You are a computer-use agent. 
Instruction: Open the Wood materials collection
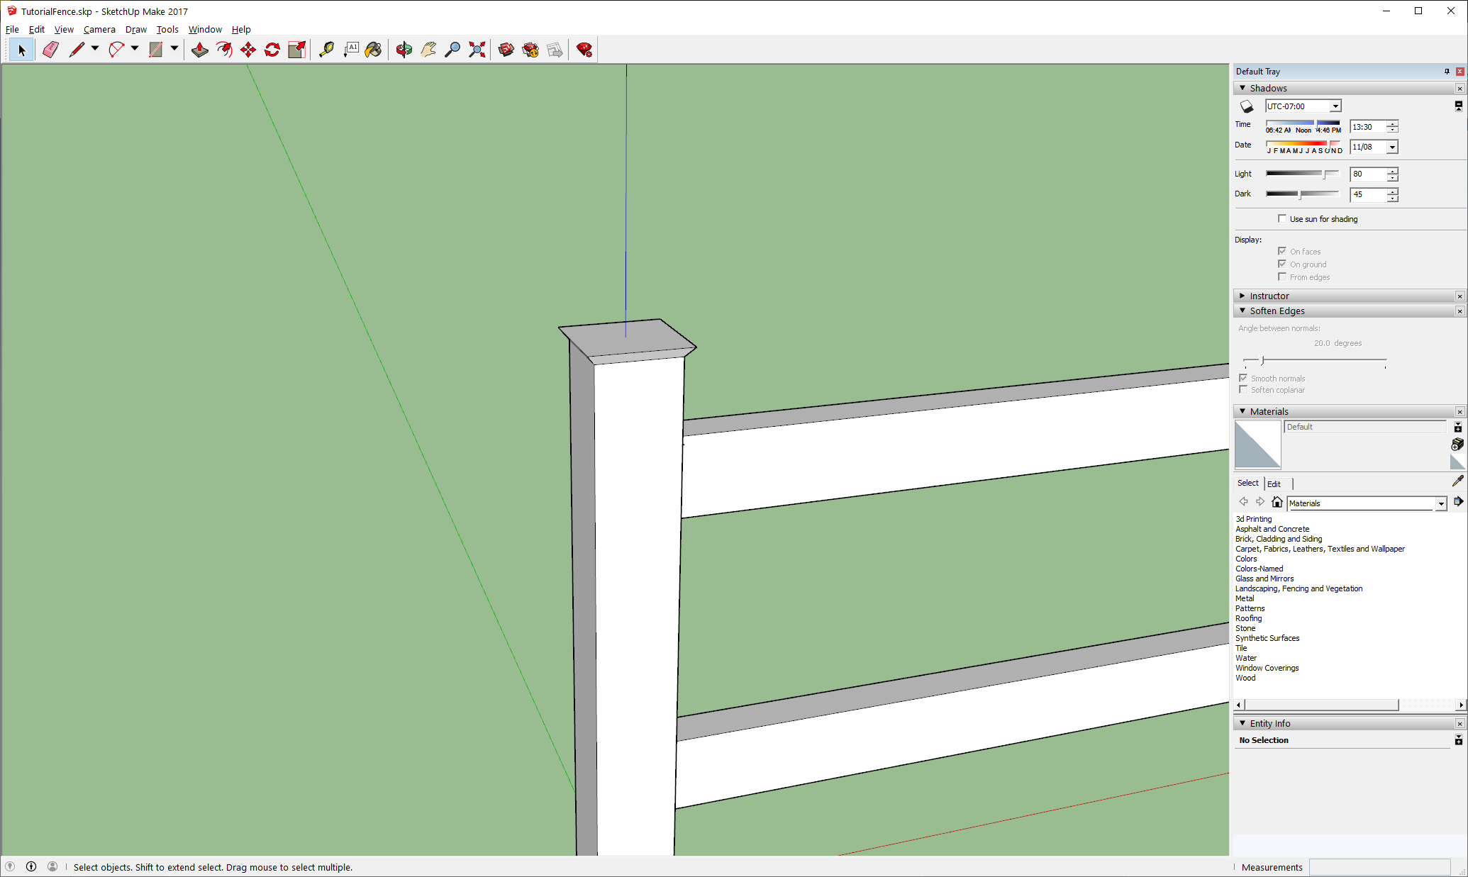click(x=1245, y=678)
